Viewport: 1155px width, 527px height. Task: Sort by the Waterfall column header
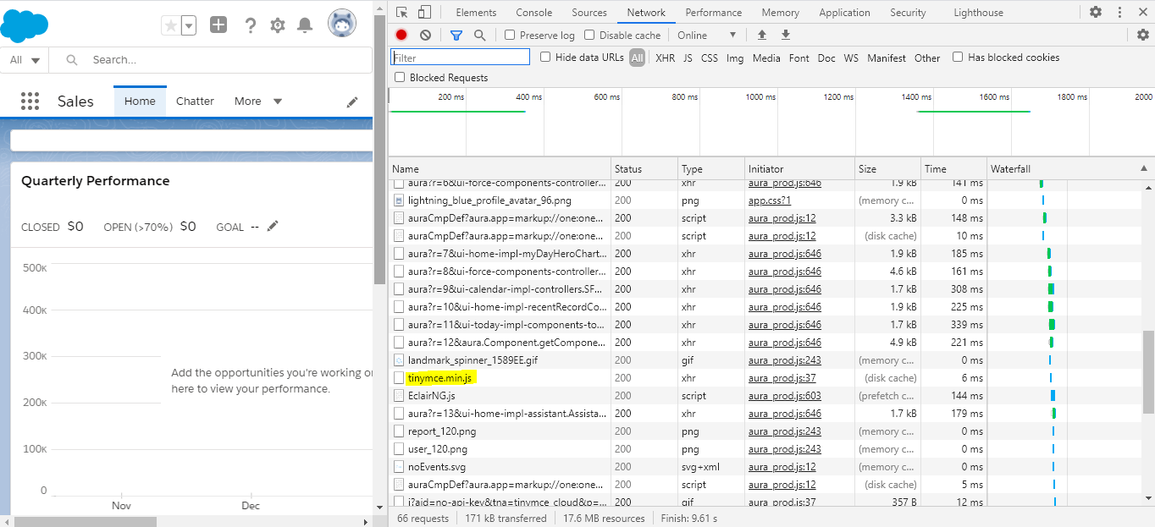(1070, 169)
